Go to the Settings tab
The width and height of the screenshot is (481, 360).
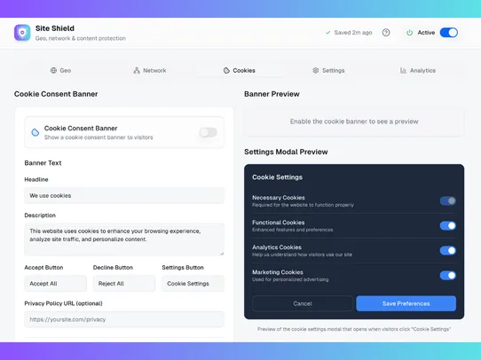pyautogui.click(x=328, y=70)
